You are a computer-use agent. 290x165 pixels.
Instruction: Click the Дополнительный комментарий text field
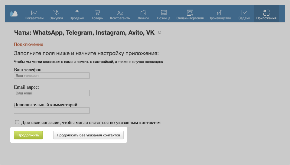[x=52, y=111]
